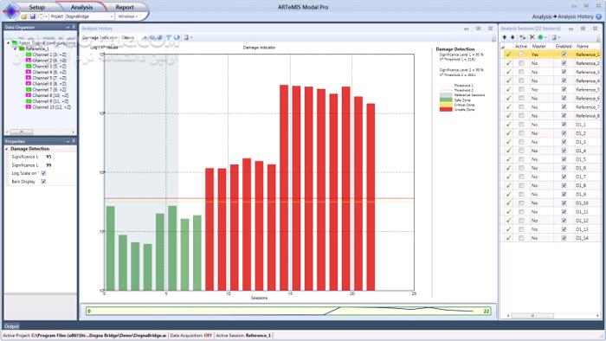Collapse the project root node in Data Organizer
Screen dimensions: 606x341
tap(8, 43)
